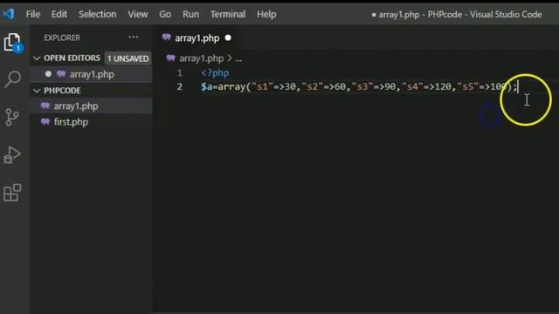Screen dimensions: 559x314
Task: Open the Run and Debug view icon
Action: pyautogui.click(x=12, y=155)
